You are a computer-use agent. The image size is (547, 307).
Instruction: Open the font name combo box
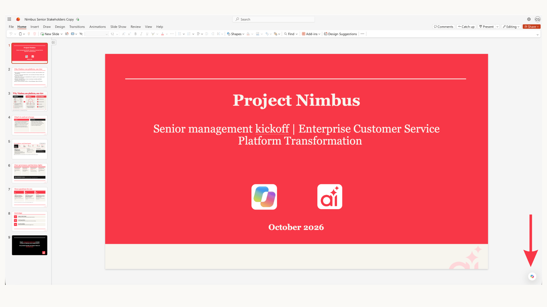(97, 34)
